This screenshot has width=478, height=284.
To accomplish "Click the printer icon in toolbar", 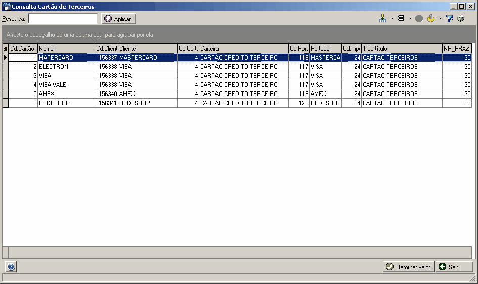I will [x=461, y=19].
